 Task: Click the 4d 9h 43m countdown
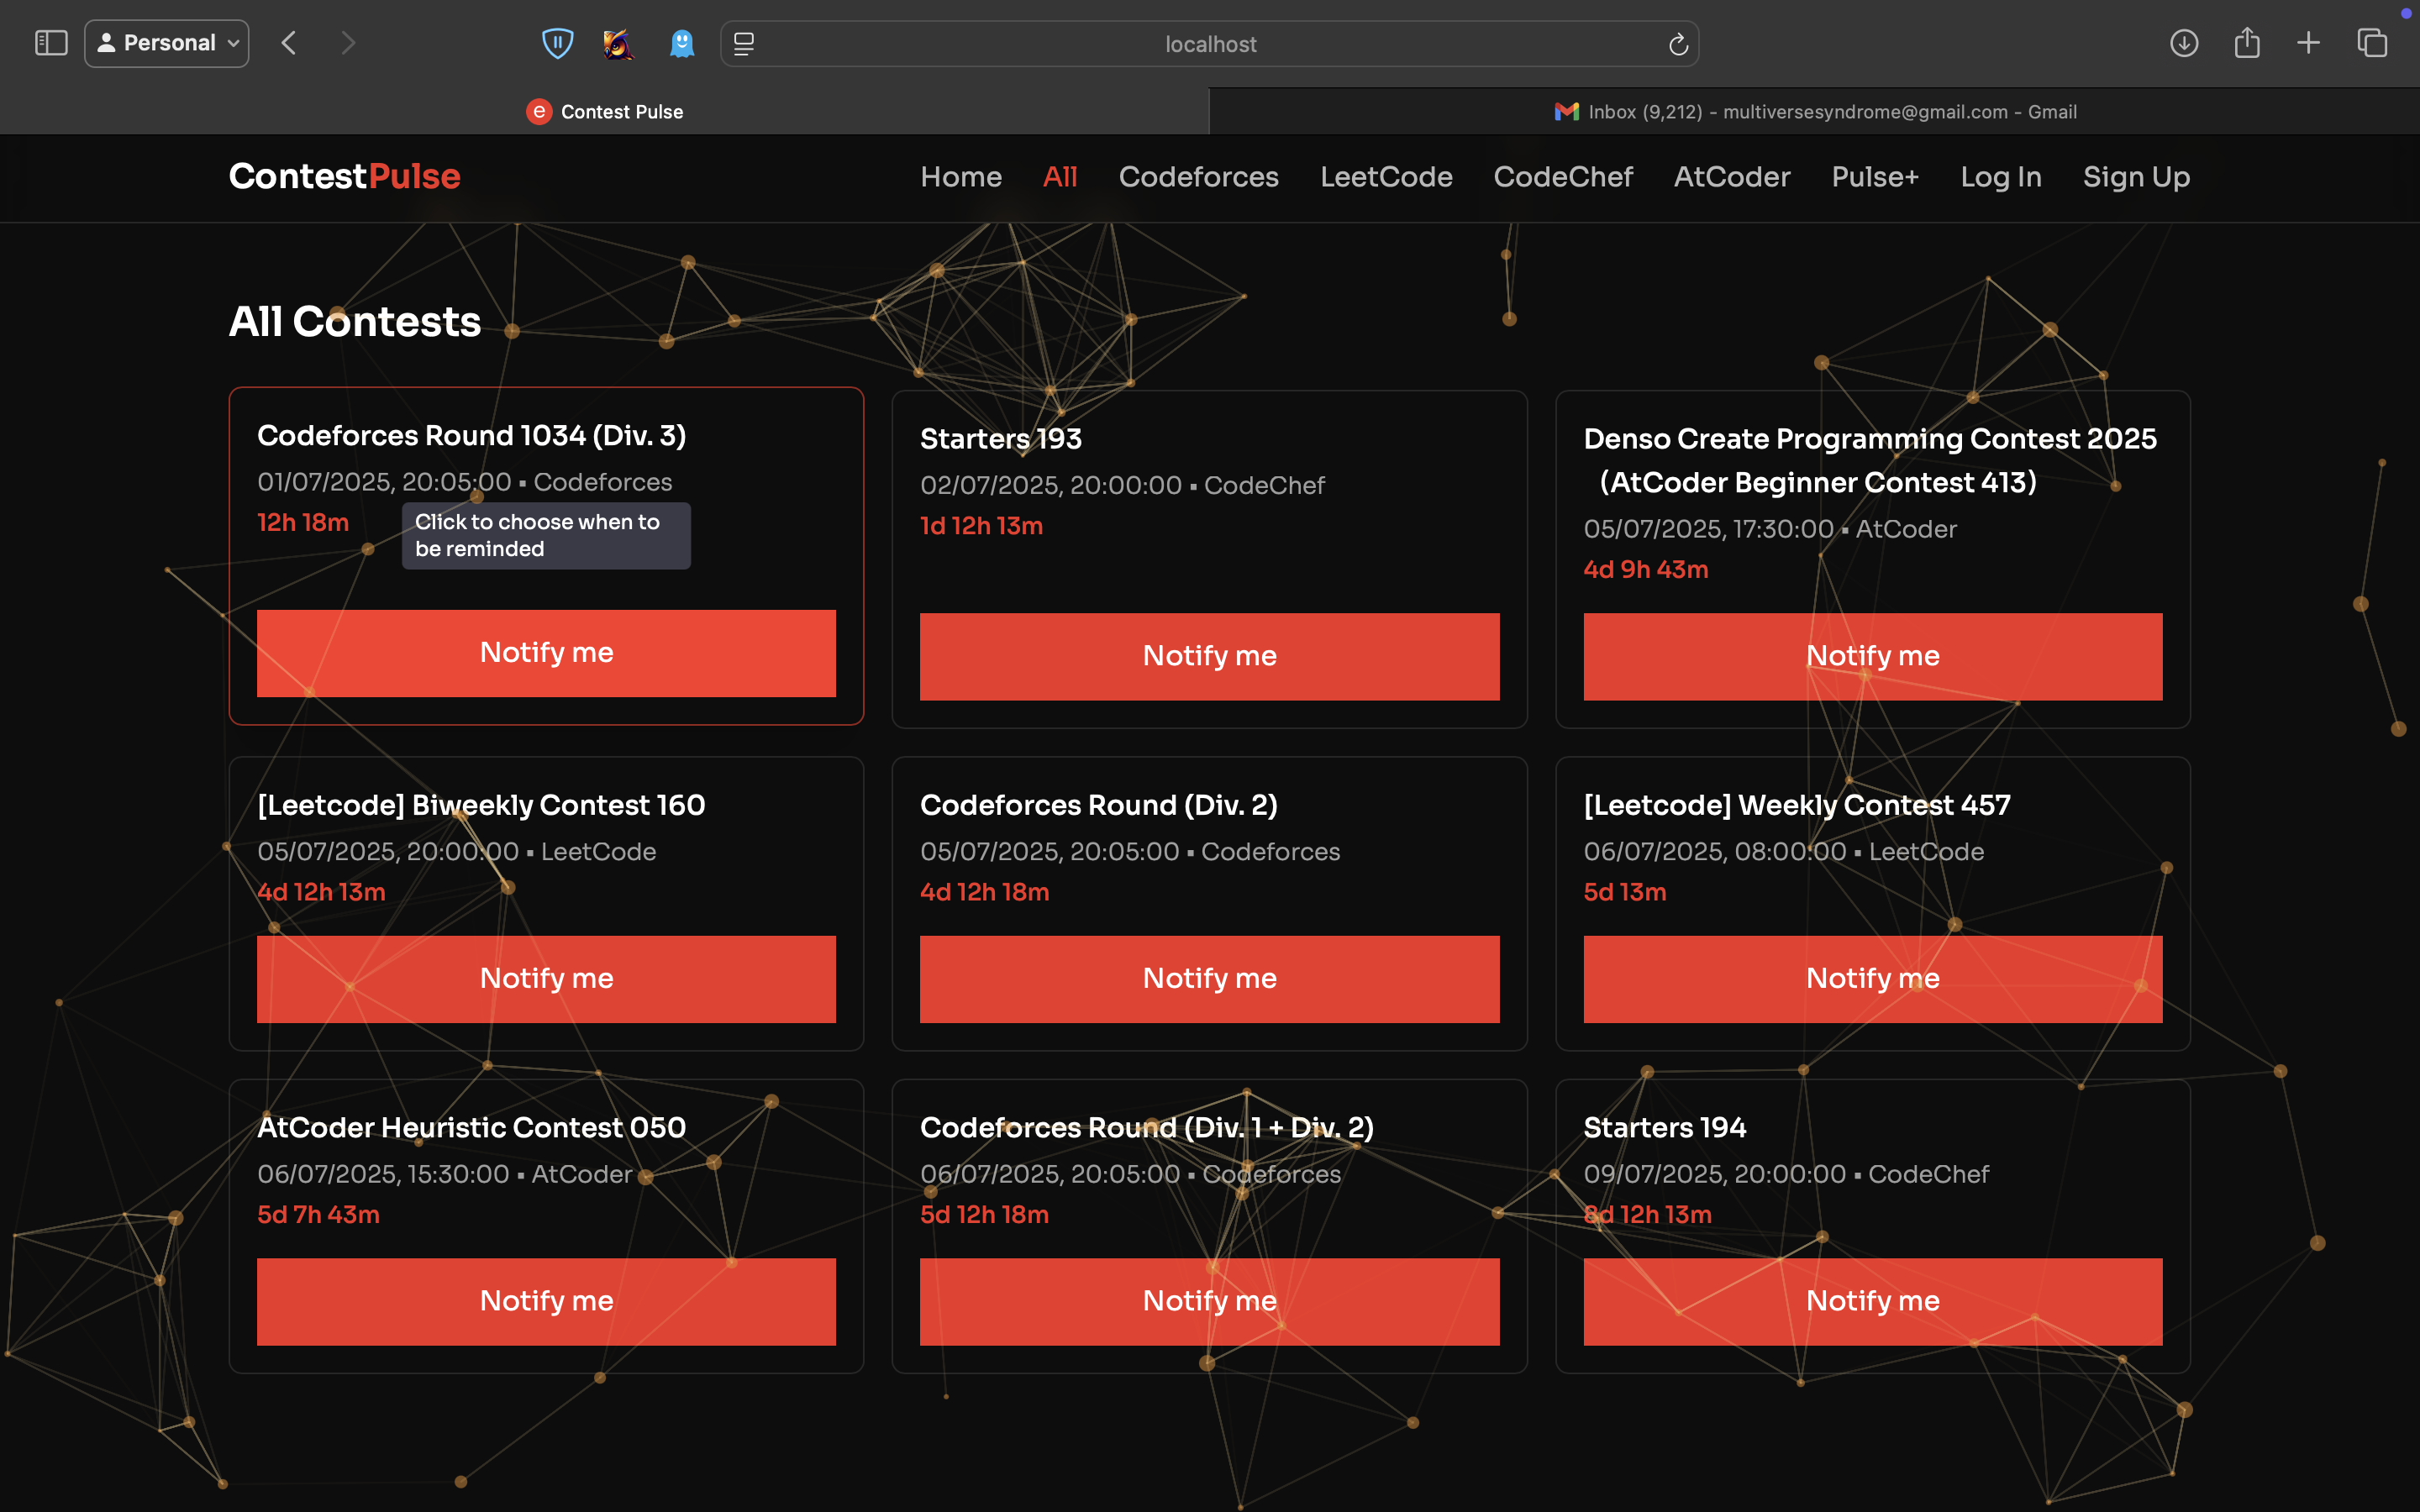[x=1646, y=570]
